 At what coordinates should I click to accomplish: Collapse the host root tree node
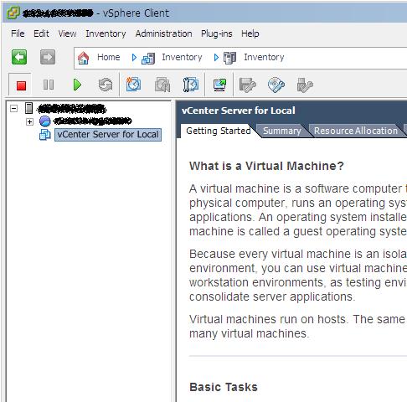pyautogui.click(x=13, y=108)
